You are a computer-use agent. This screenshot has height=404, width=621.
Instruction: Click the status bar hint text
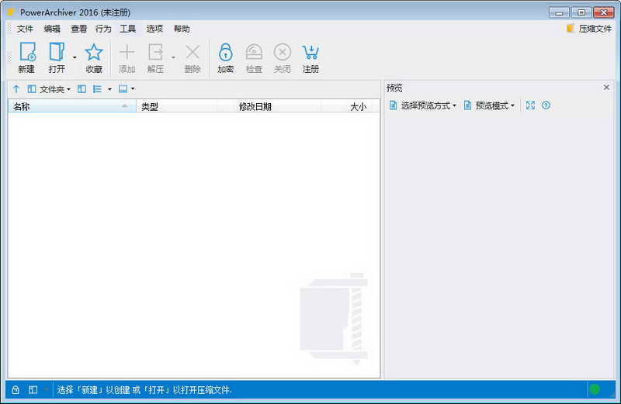tap(144, 390)
